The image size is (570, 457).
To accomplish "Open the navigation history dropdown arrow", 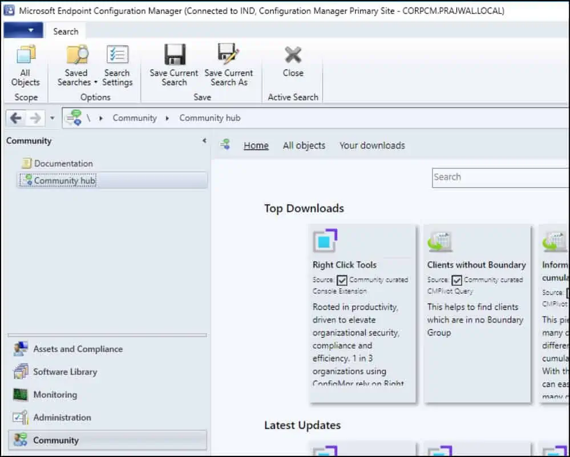I will [52, 118].
